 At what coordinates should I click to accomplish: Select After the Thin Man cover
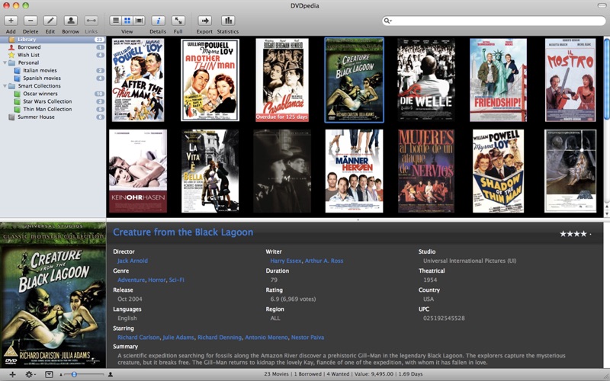pos(138,80)
